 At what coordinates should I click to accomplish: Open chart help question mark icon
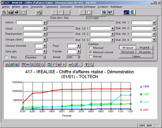pos(86,65)
